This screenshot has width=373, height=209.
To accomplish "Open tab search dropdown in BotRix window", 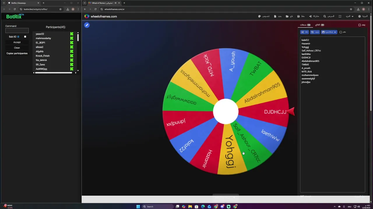I will (x=4, y=3).
